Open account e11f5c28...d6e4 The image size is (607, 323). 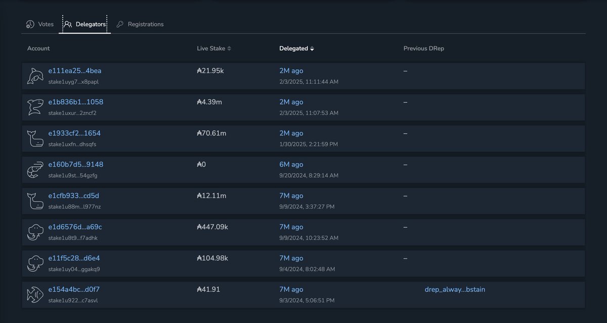point(74,259)
